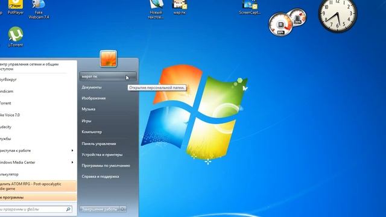Open the Новый текстовый document icon

tap(156, 10)
